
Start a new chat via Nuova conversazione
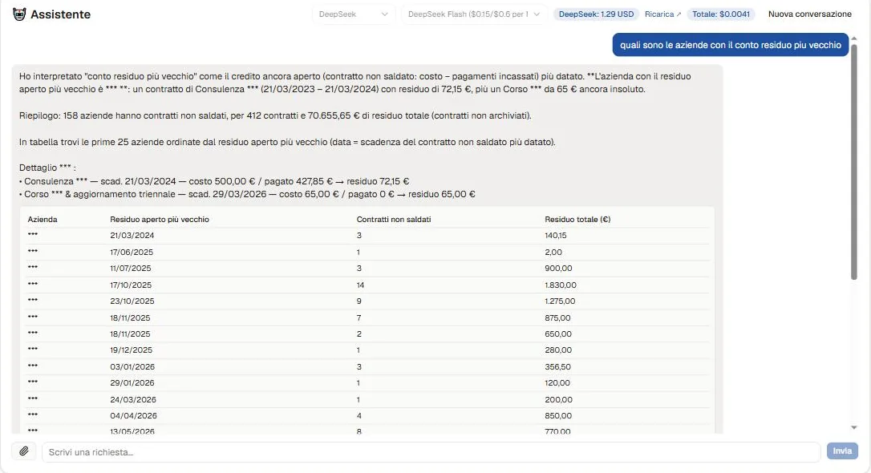pyautogui.click(x=809, y=14)
